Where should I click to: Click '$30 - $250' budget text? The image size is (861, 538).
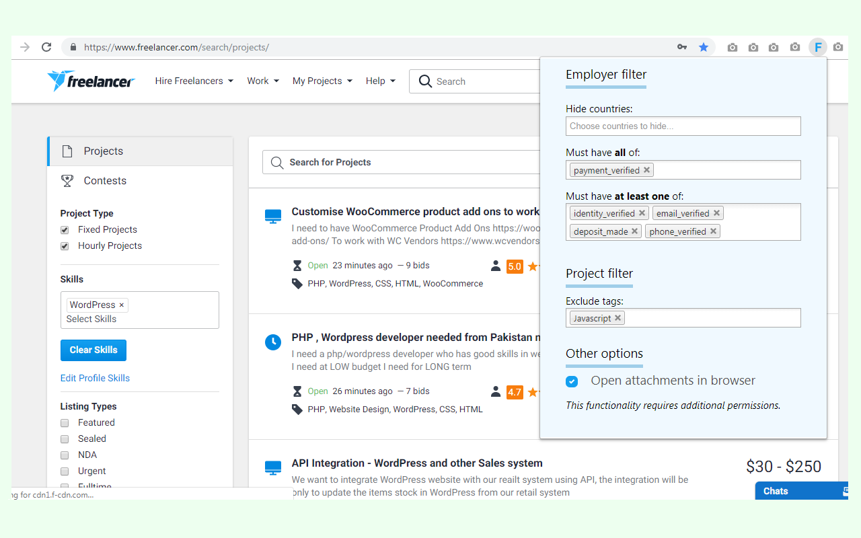click(x=784, y=467)
